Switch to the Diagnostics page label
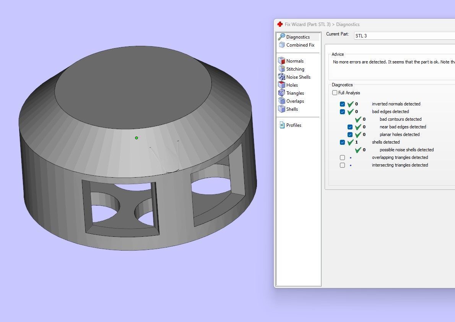Image resolution: width=455 pixels, height=322 pixels. click(x=298, y=37)
